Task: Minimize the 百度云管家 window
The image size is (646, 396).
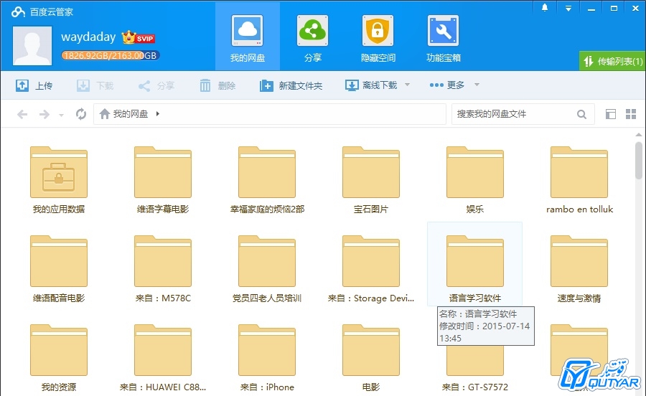Action: click(591, 8)
